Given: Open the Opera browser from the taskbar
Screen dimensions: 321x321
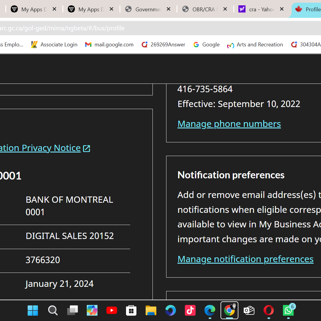Looking at the screenshot, I should pos(268,311).
